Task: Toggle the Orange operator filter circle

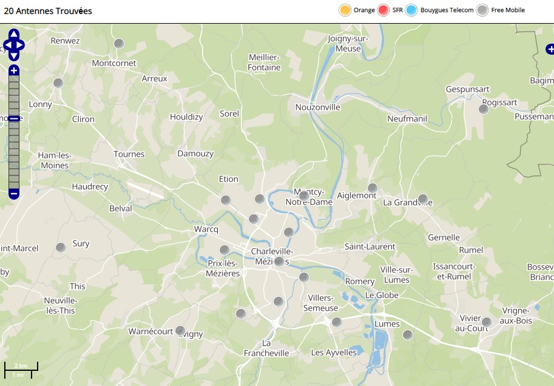Action: (345, 10)
